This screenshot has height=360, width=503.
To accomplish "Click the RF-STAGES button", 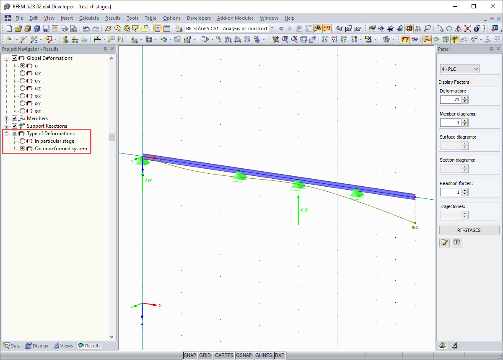I will [x=469, y=230].
